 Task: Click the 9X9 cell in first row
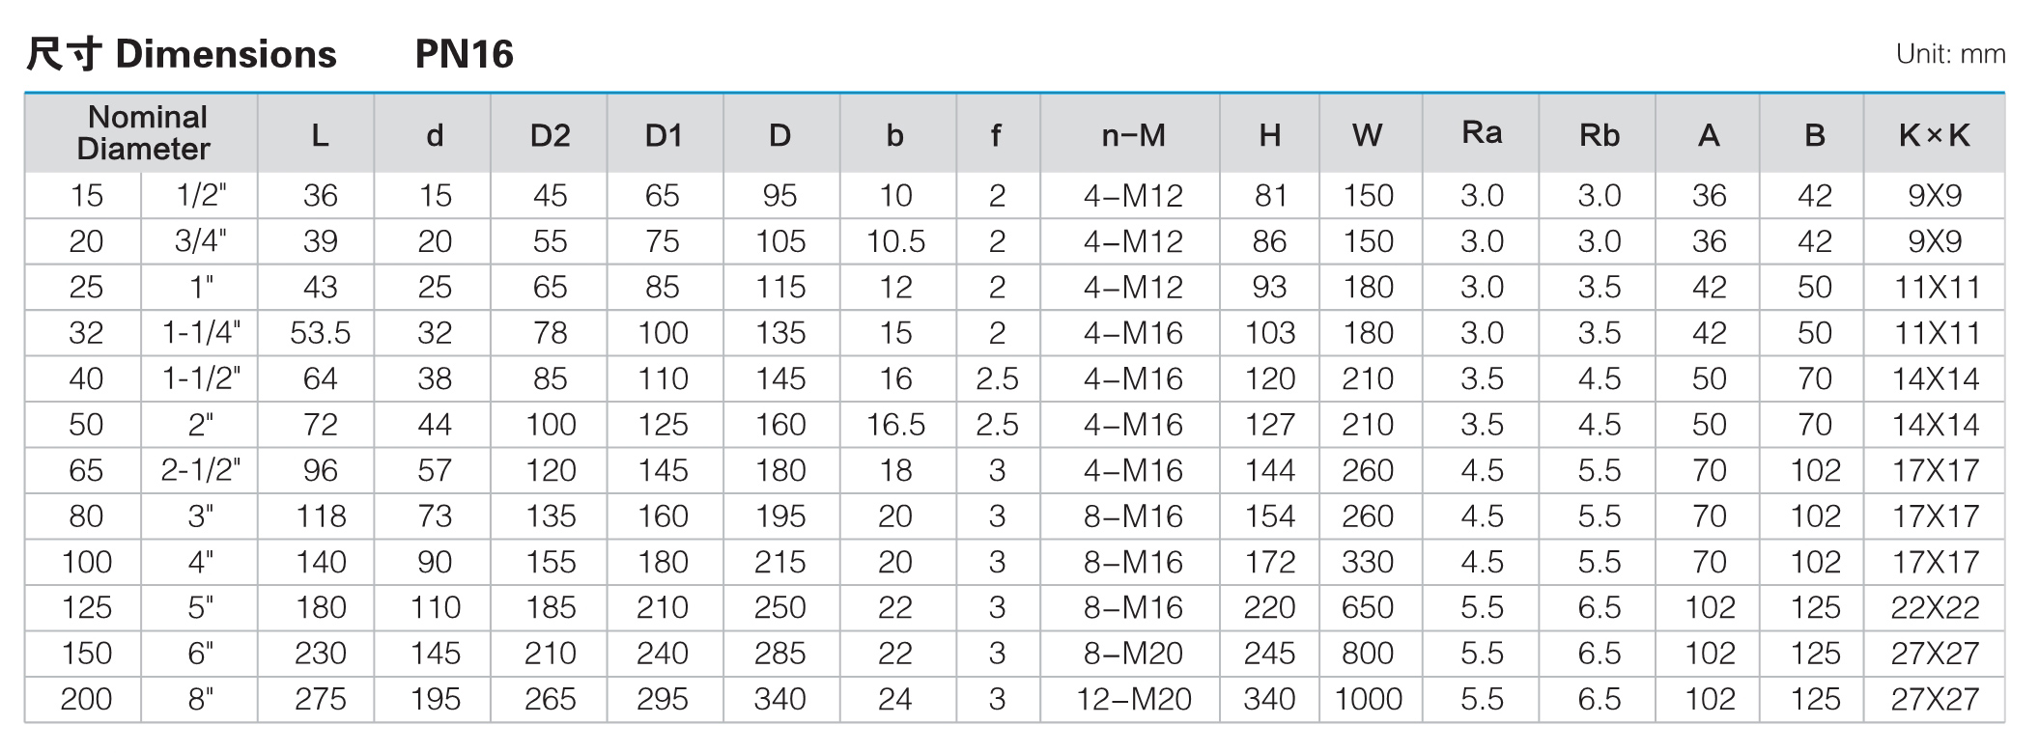(x=1935, y=196)
